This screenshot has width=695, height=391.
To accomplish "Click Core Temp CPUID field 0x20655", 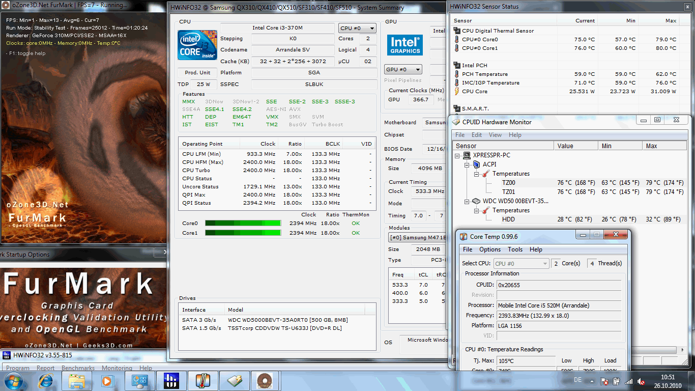I will (x=559, y=285).
